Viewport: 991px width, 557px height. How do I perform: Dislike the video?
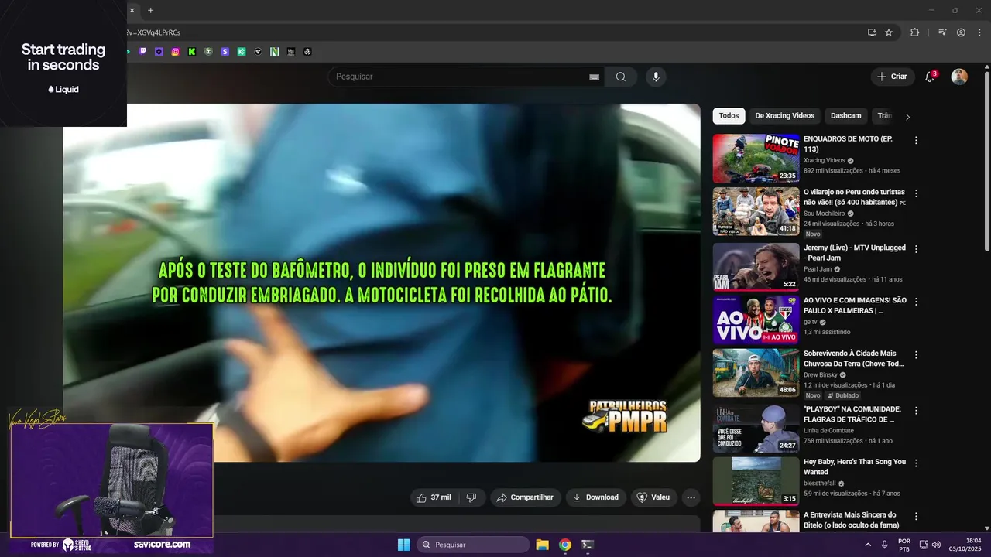pyautogui.click(x=471, y=497)
